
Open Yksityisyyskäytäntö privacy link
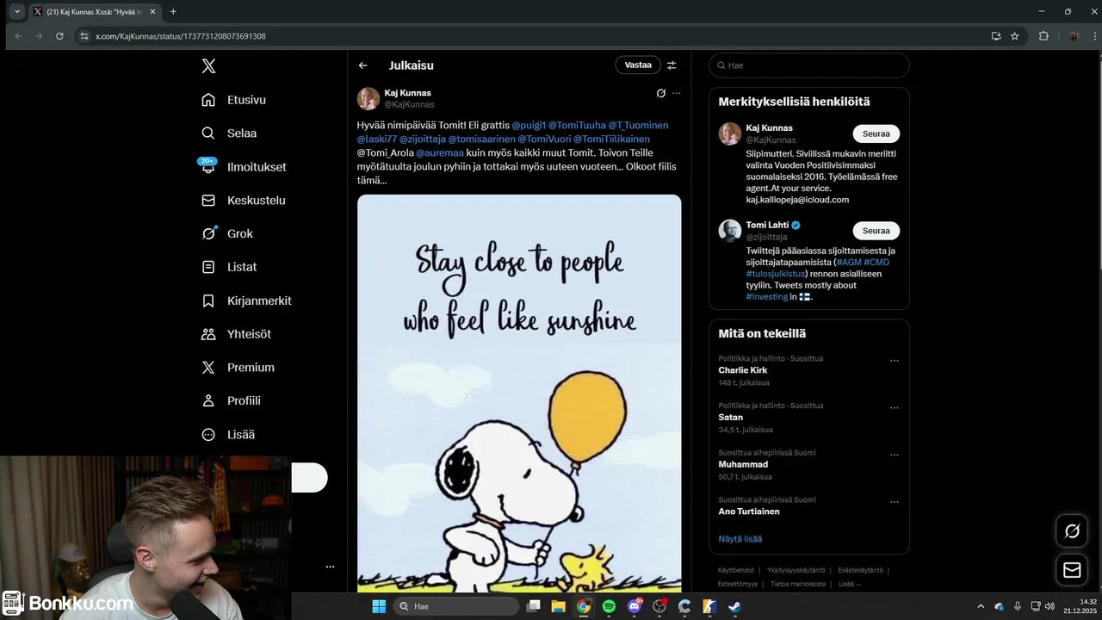(x=796, y=570)
